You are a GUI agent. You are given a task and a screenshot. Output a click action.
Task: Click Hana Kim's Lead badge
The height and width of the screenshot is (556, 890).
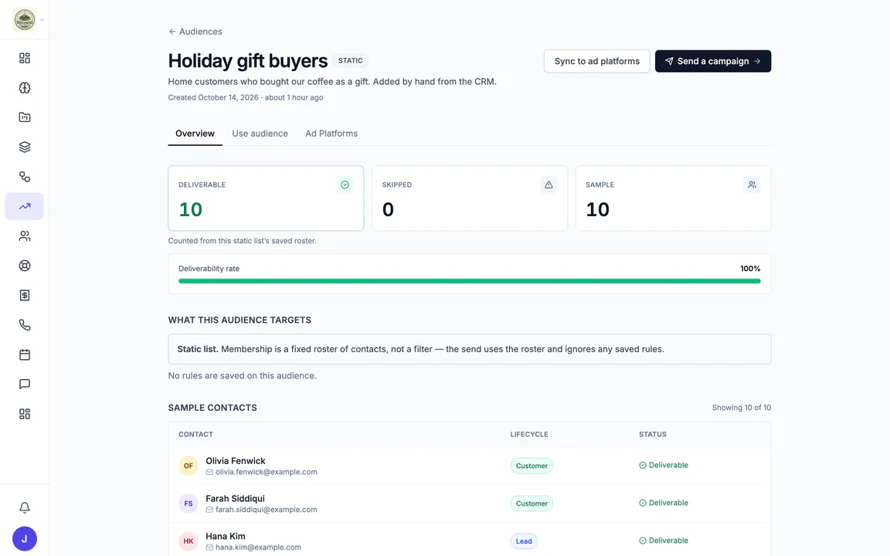tap(523, 541)
